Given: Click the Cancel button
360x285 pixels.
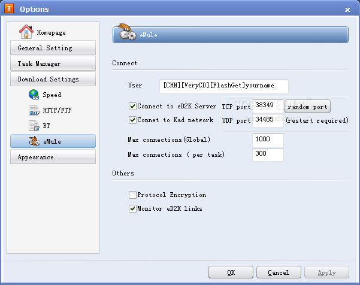Looking at the screenshot, I should click(279, 272).
